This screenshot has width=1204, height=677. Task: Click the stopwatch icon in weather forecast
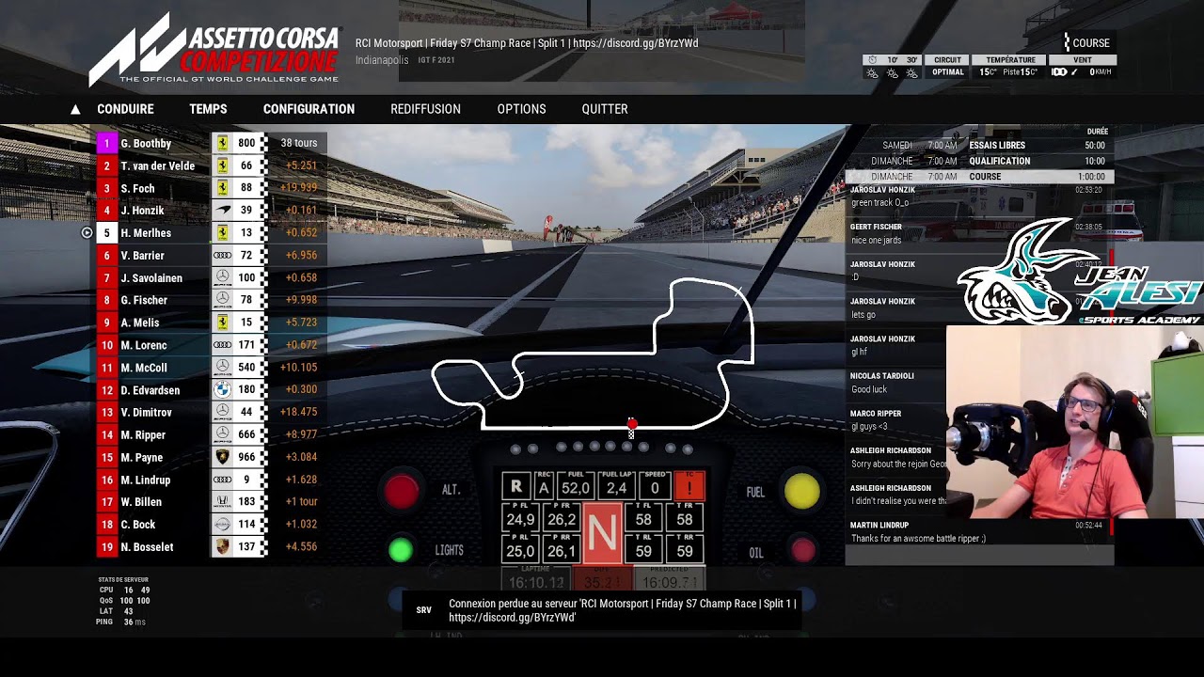(872, 60)
